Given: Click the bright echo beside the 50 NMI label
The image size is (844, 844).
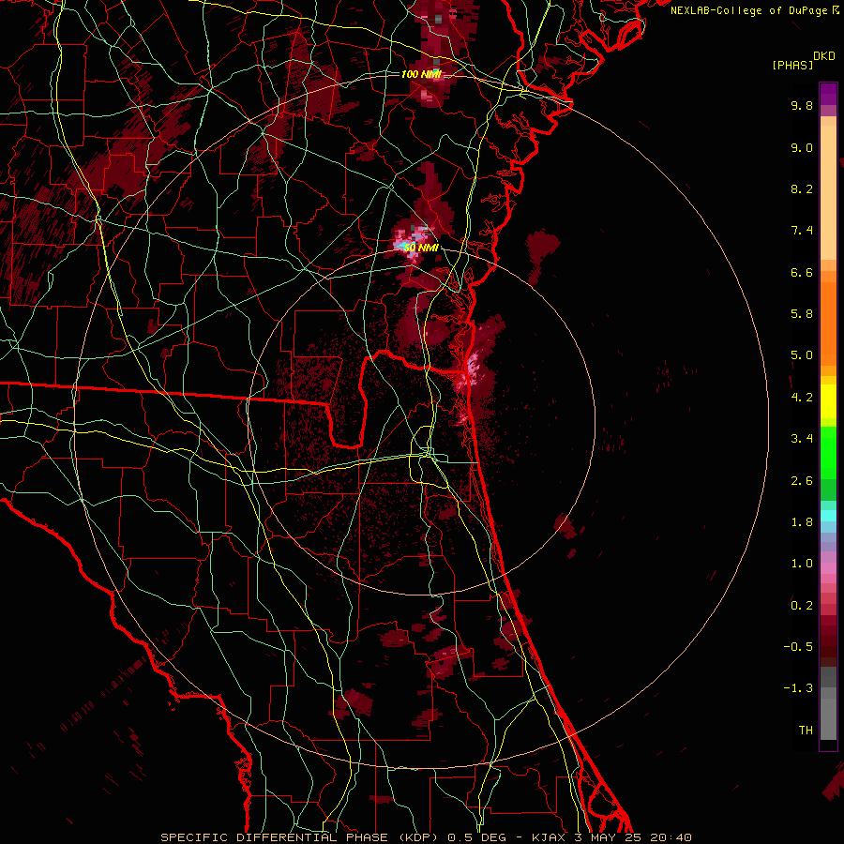Looking at the screenshot, I should [412, 240].
